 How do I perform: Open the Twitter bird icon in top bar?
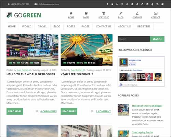coord(112,4)
